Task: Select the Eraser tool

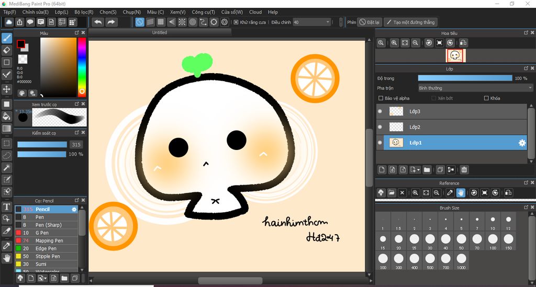Action: (7, 50)
